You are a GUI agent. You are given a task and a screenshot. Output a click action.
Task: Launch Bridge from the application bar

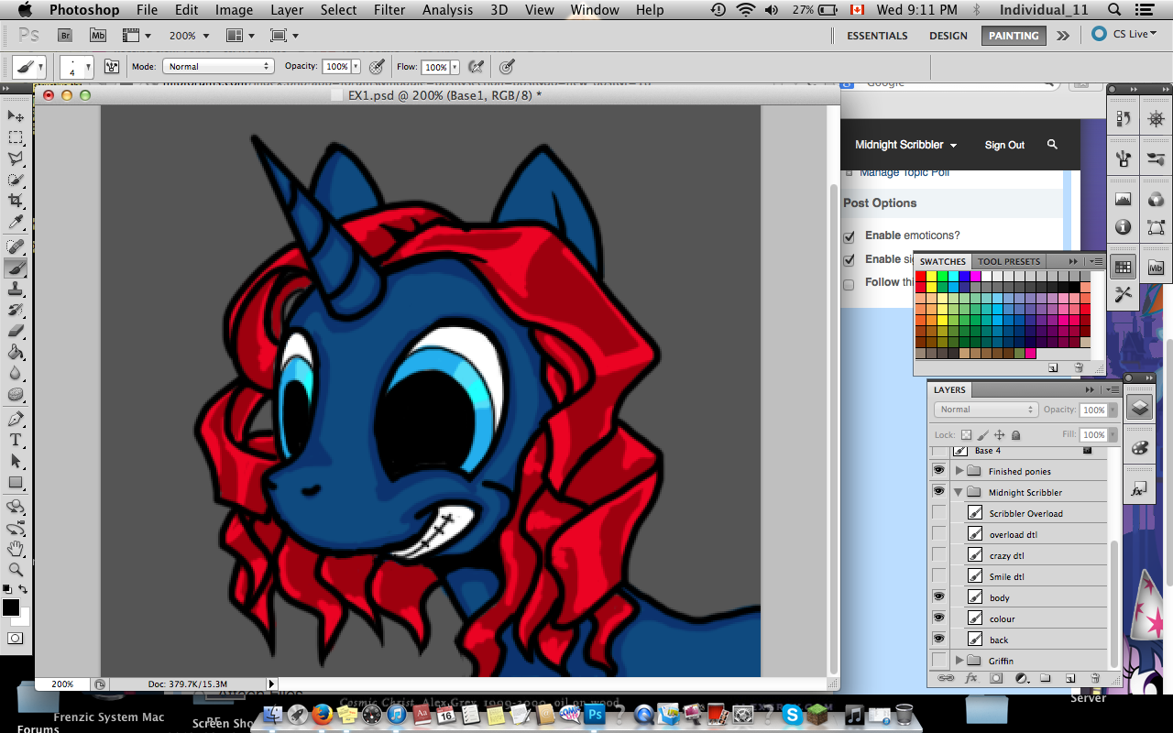[65, 36]
